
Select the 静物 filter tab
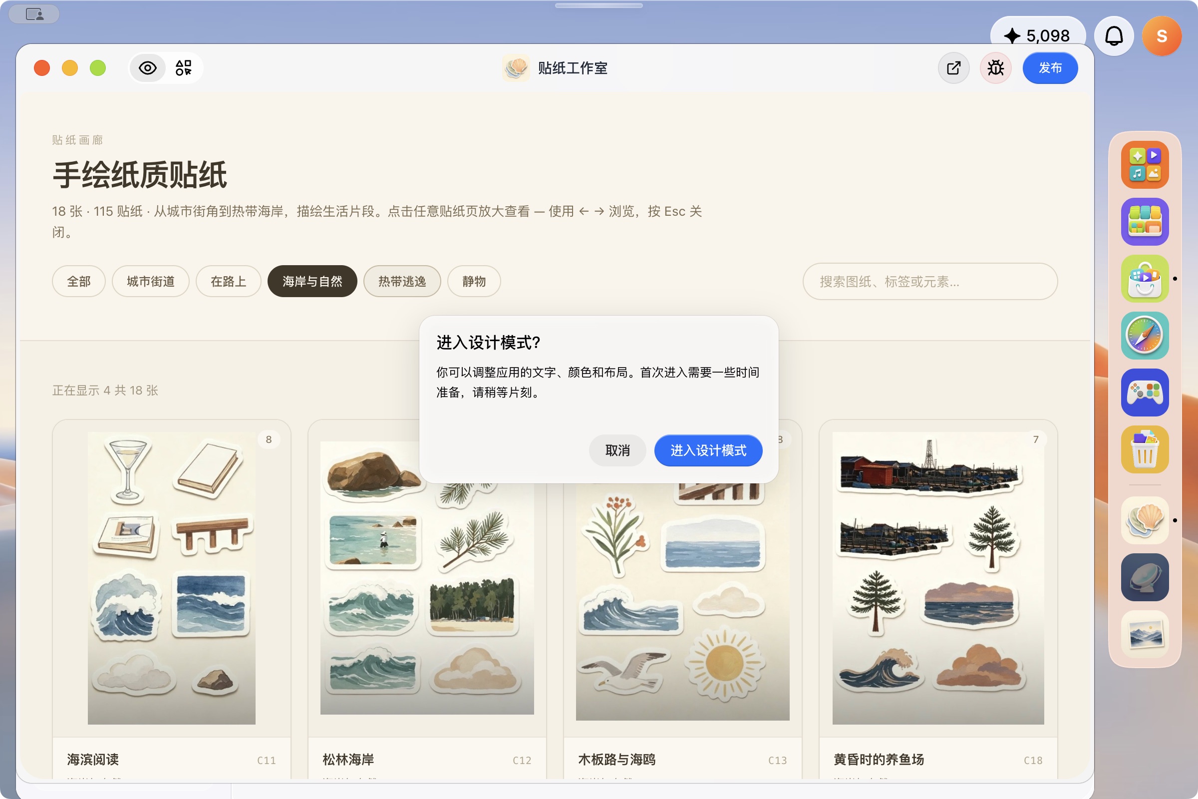pyautogui.click(x=474, y=281)
